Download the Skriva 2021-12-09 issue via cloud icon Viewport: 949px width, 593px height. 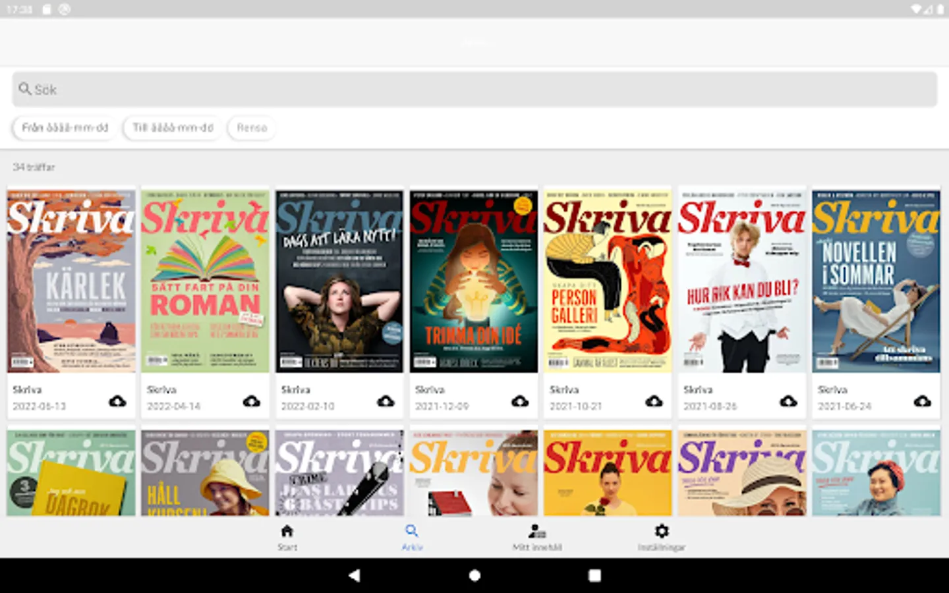point(520,401)
